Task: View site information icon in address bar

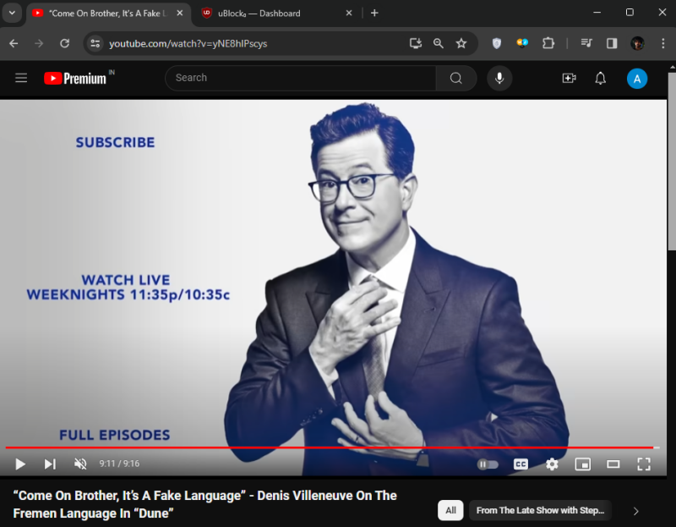Action: (95, 43)
